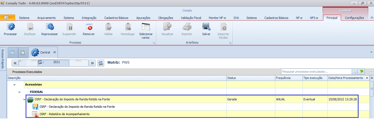Switch to the Configurações ribbon tab
Image resolution: width=374 pixels, height=119 pixels.
(354, 18)
